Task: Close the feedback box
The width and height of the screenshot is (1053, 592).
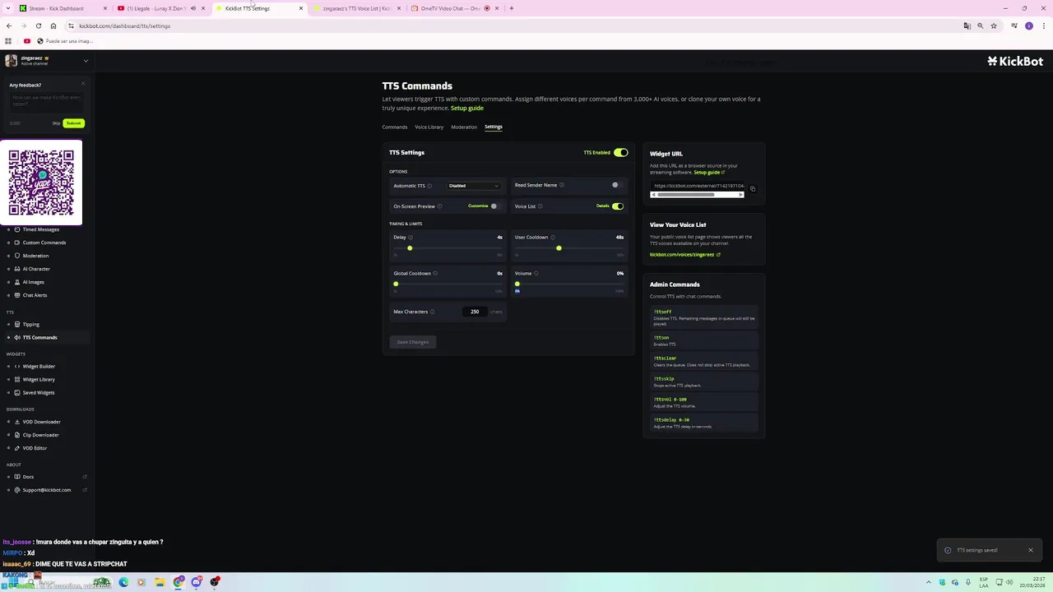Action: tap(83, 84)
